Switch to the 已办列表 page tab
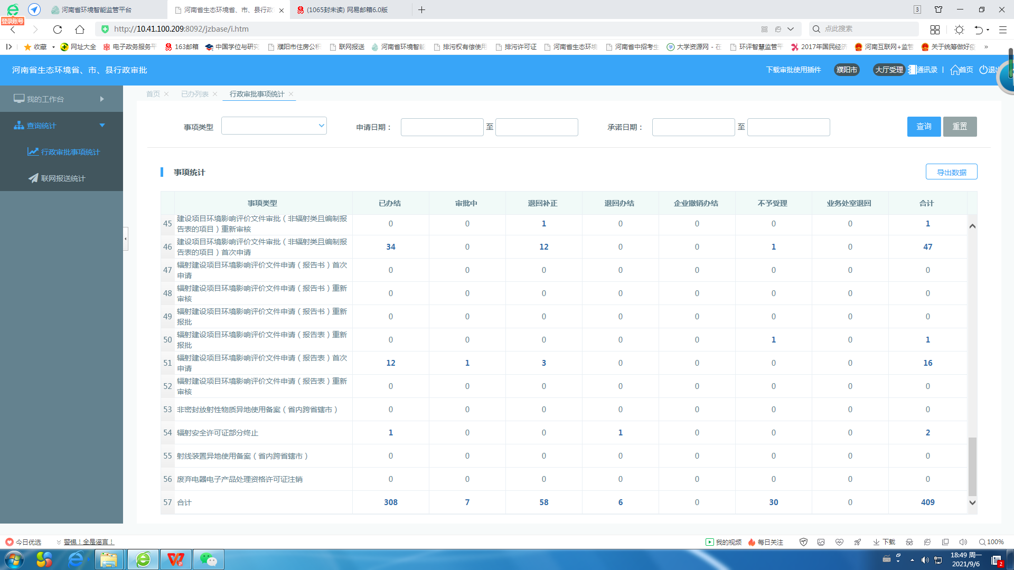 195,94
